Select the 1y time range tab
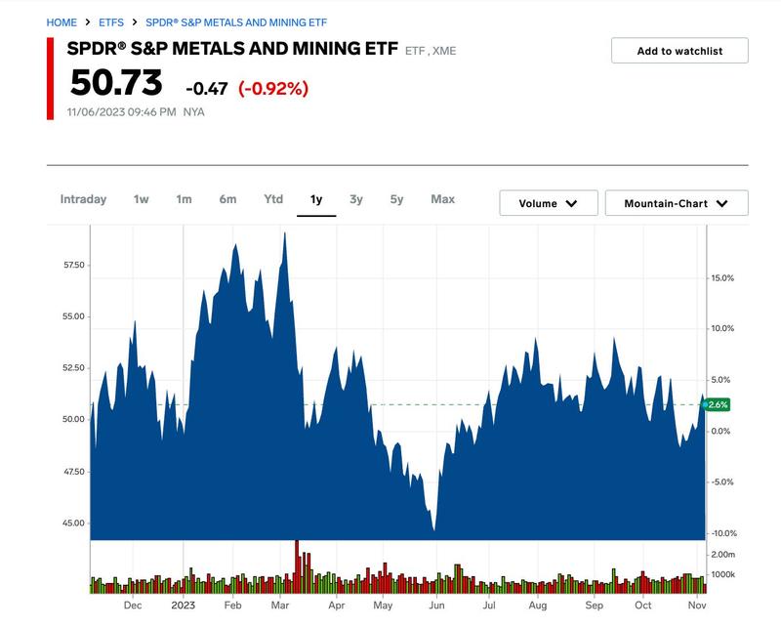 click(x=316, y=199)
